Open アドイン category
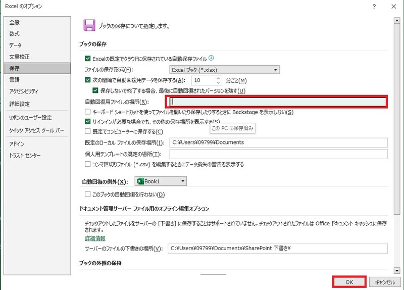This screenshot has height=290, width=404. point(37,144)
